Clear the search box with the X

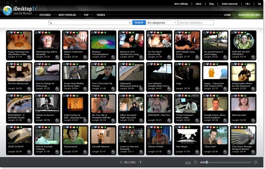point(130,22)
